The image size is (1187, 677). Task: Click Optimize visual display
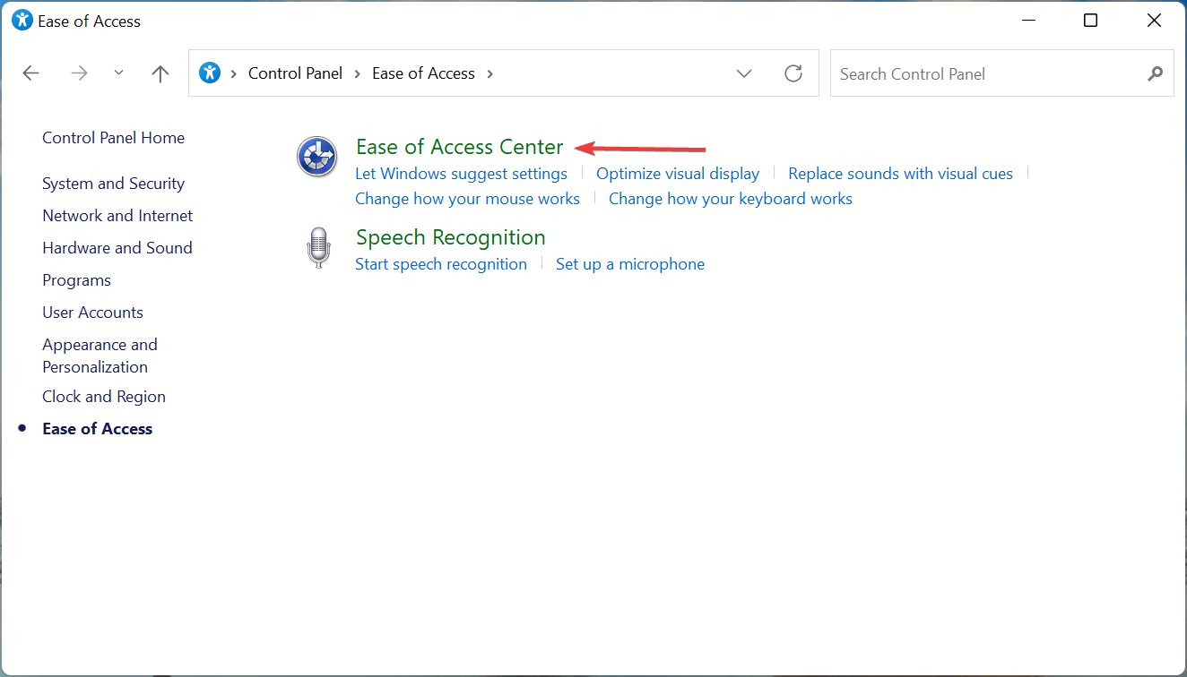pyautogui.click(x=678, y=174)
